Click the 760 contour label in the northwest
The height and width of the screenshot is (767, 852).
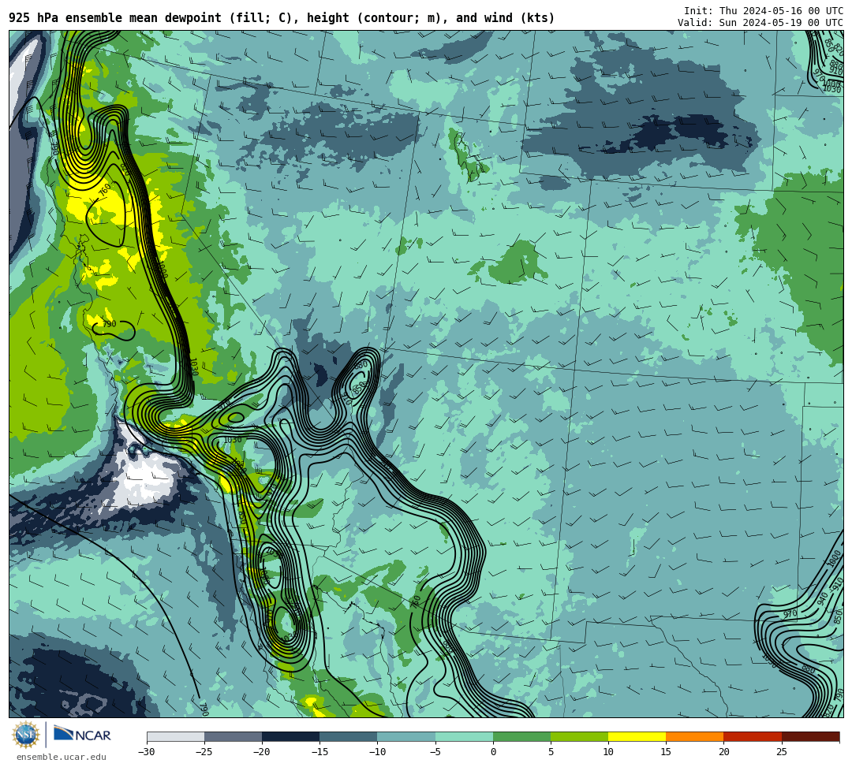[105, 190]
